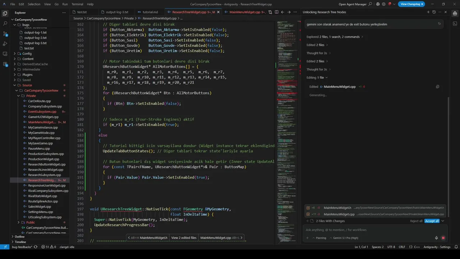The height and width of the screenshot is (259, 460).
Task: Start a new agent conversation with plus
Action: 428,12
